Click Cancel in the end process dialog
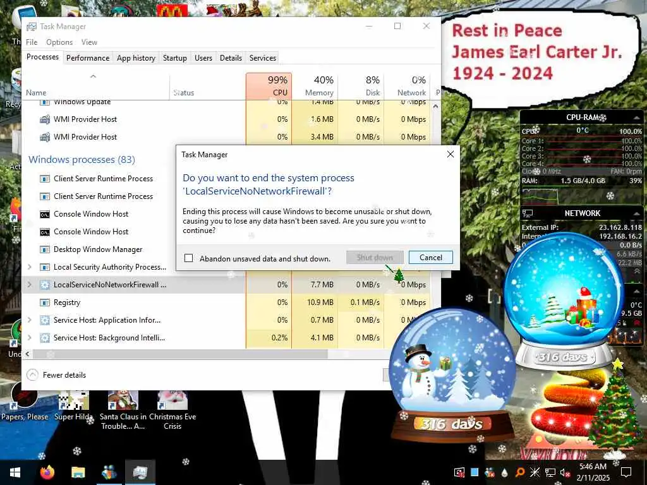 pos(430,258)
